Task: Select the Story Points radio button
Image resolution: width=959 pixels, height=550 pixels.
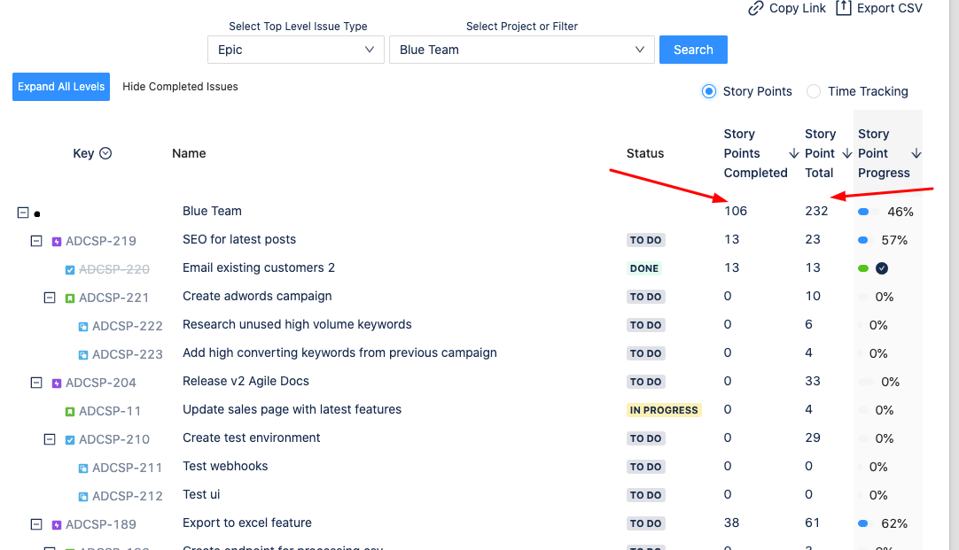Action: coord(709,91)
